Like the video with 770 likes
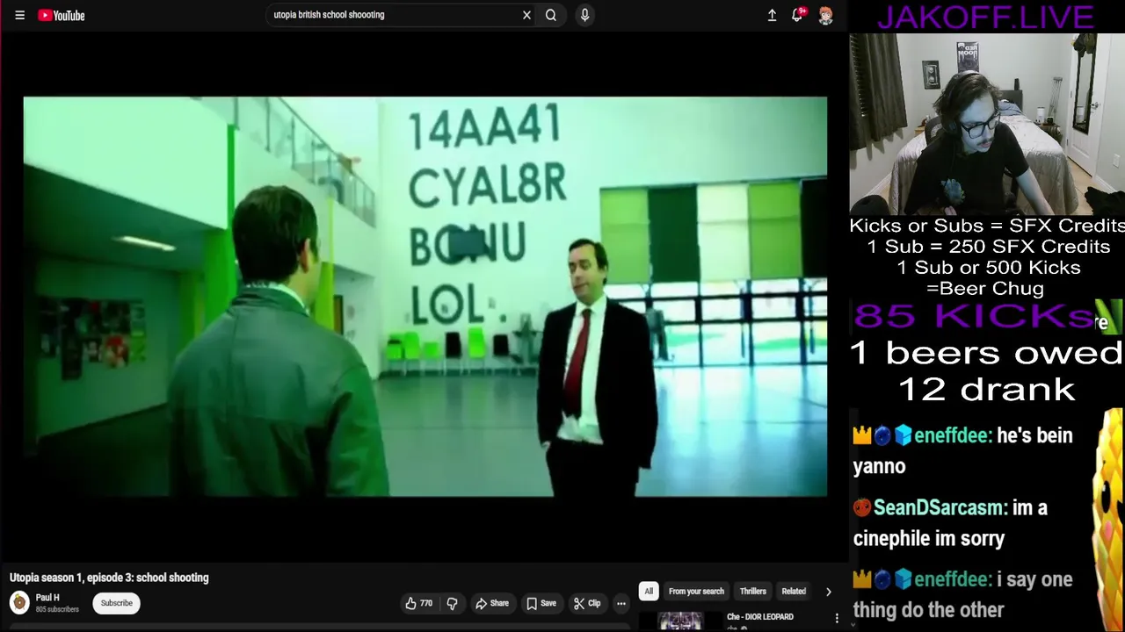The height and width of the screenshot is (632, 1125). (x=418, y=603)
